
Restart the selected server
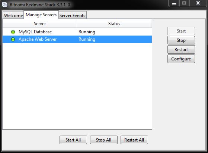point(181,50)
